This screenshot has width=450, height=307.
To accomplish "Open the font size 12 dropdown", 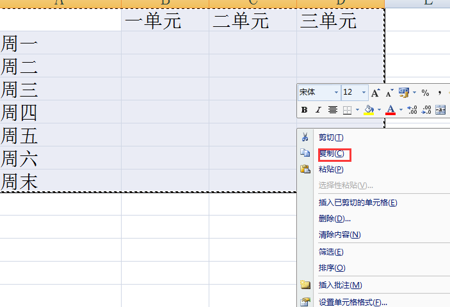I will pos(364,93).
